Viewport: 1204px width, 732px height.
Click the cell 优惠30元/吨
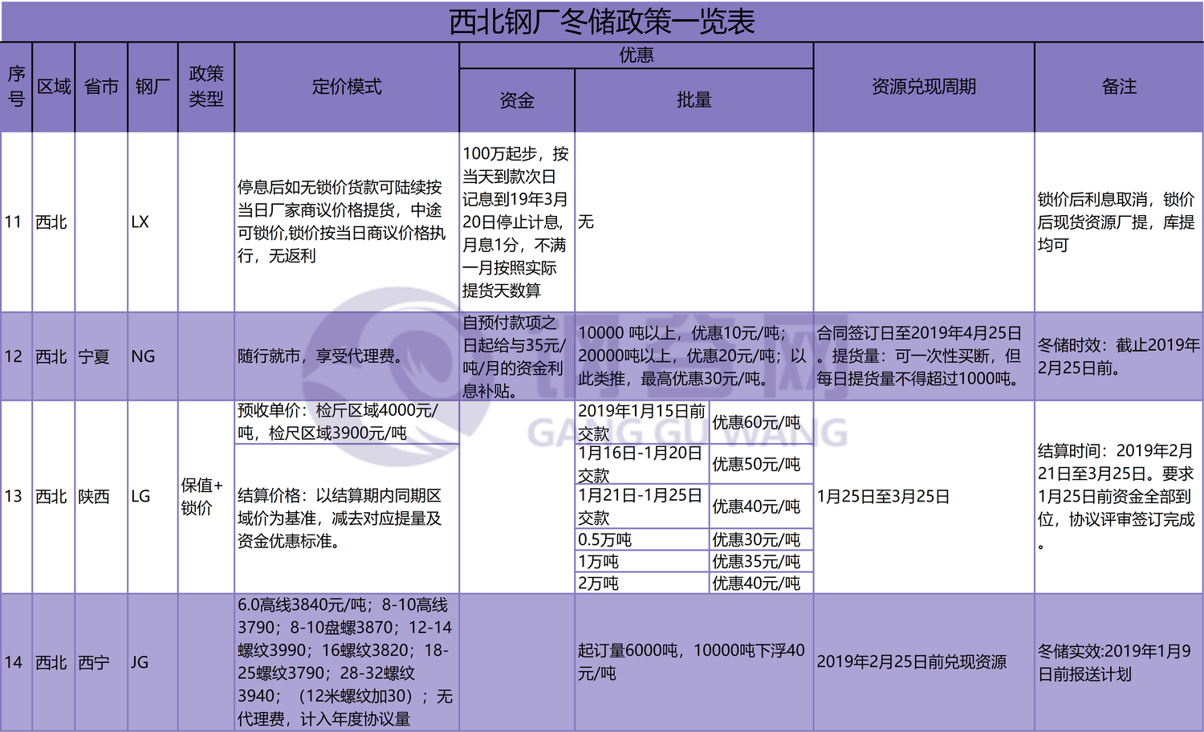pyautogui.click(x=761, y=539)
